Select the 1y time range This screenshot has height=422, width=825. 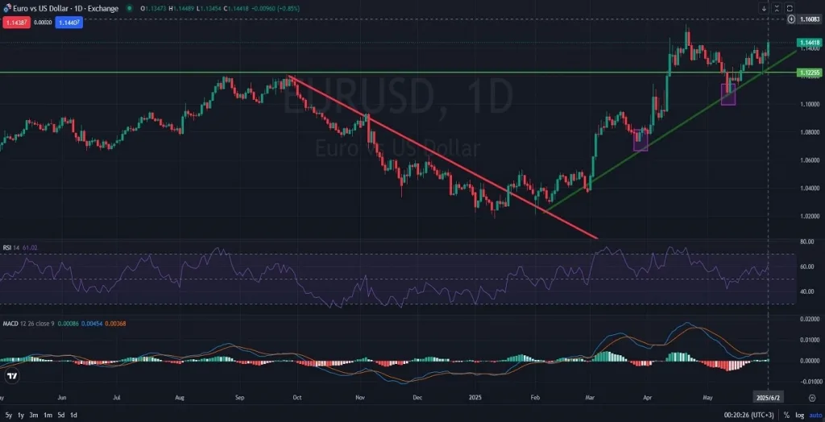pyautogui.click(x=21, y=416)
